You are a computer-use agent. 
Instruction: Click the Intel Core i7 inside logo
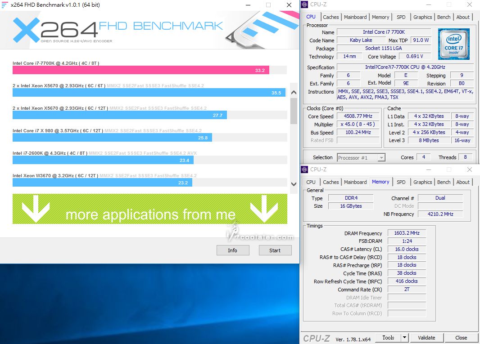tap(454, 44)
